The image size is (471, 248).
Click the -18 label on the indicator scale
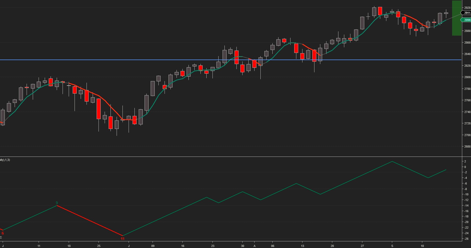pos(466,216)
